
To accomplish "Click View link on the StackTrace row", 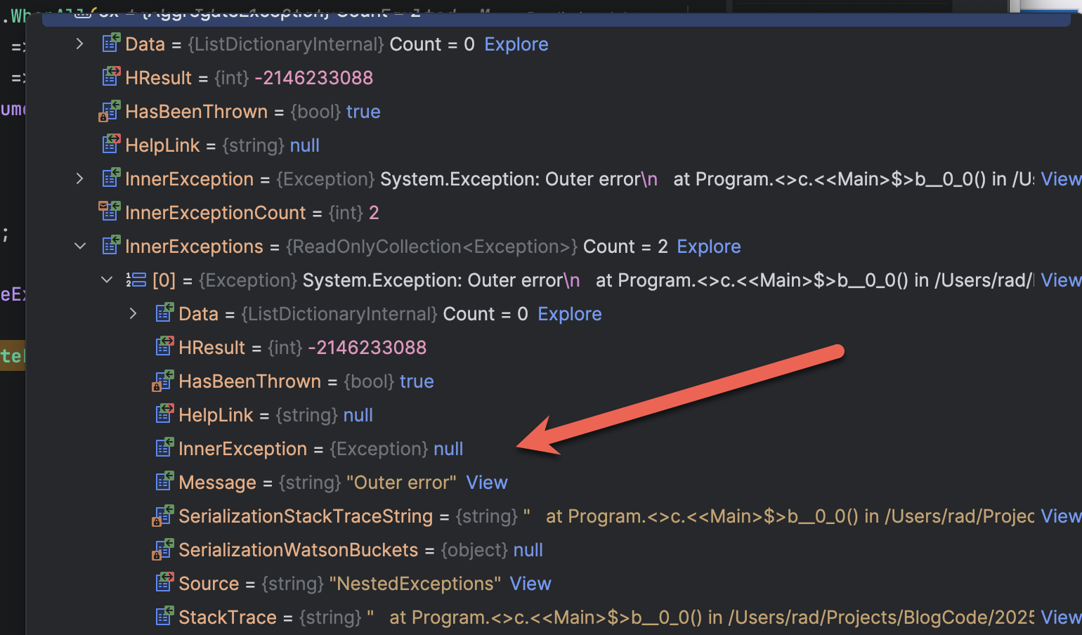I will pos(1060,617).
